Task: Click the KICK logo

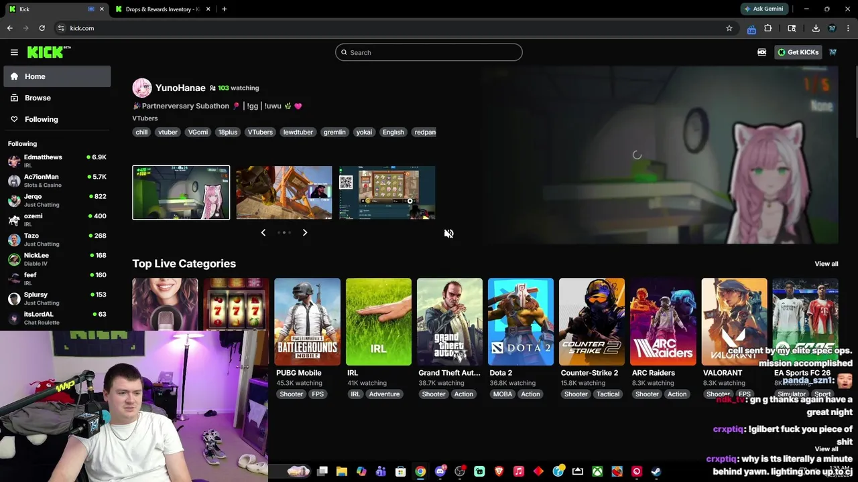Action: [x=49, y=52]
